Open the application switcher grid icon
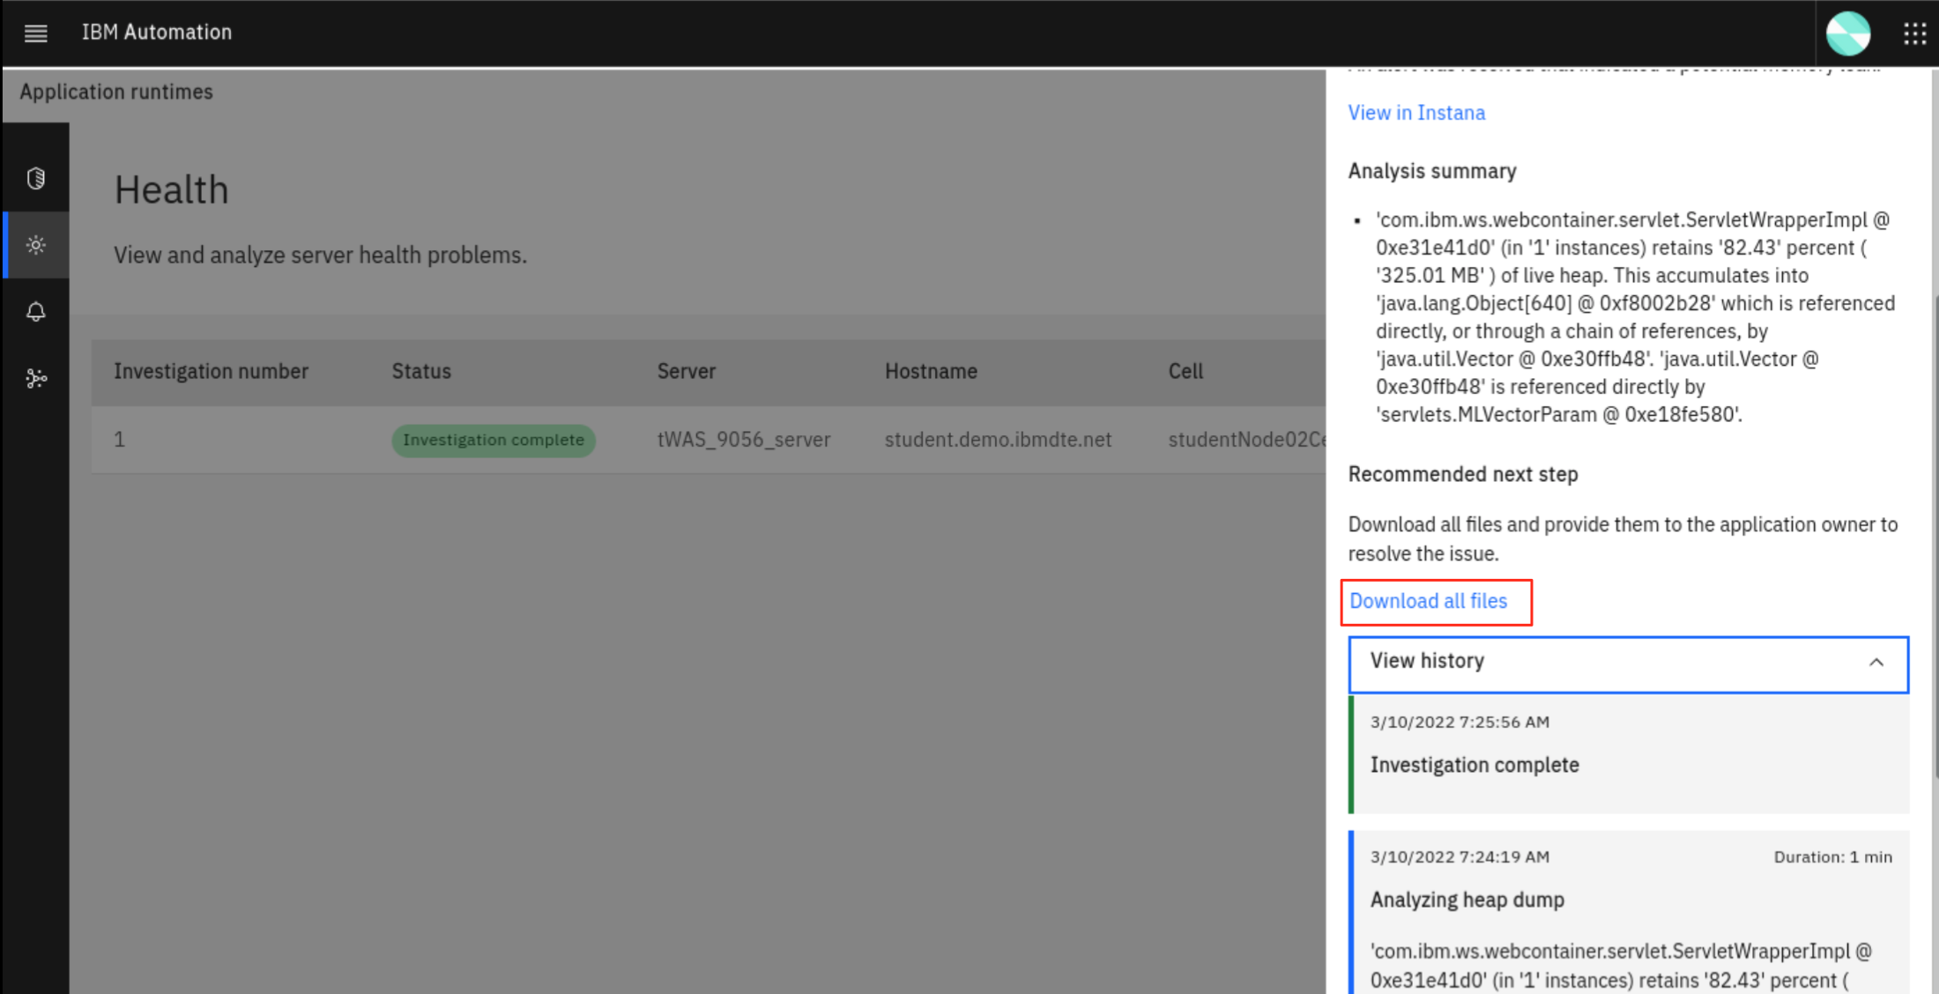Viewport: 1939px width, 994px height. (x=1914, y=33)
